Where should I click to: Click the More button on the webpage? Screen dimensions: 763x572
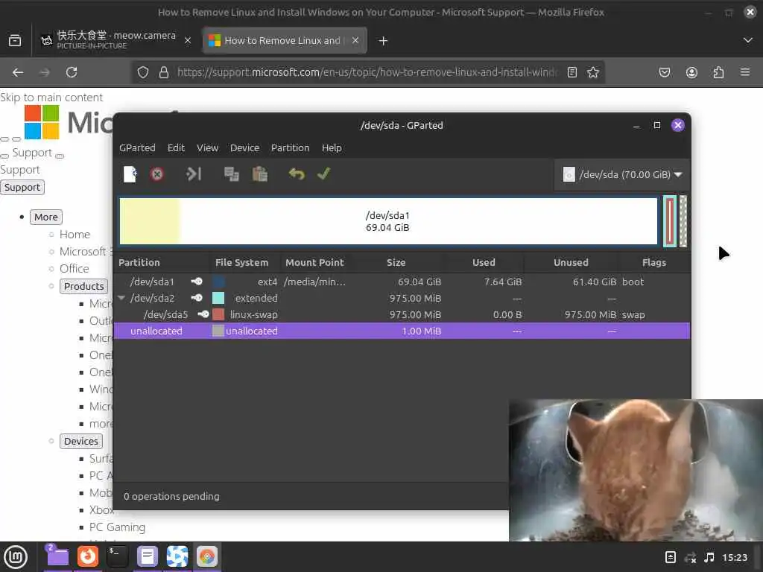(46, 217)
